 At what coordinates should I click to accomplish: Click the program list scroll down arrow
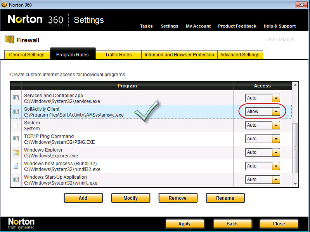point(295,184)
